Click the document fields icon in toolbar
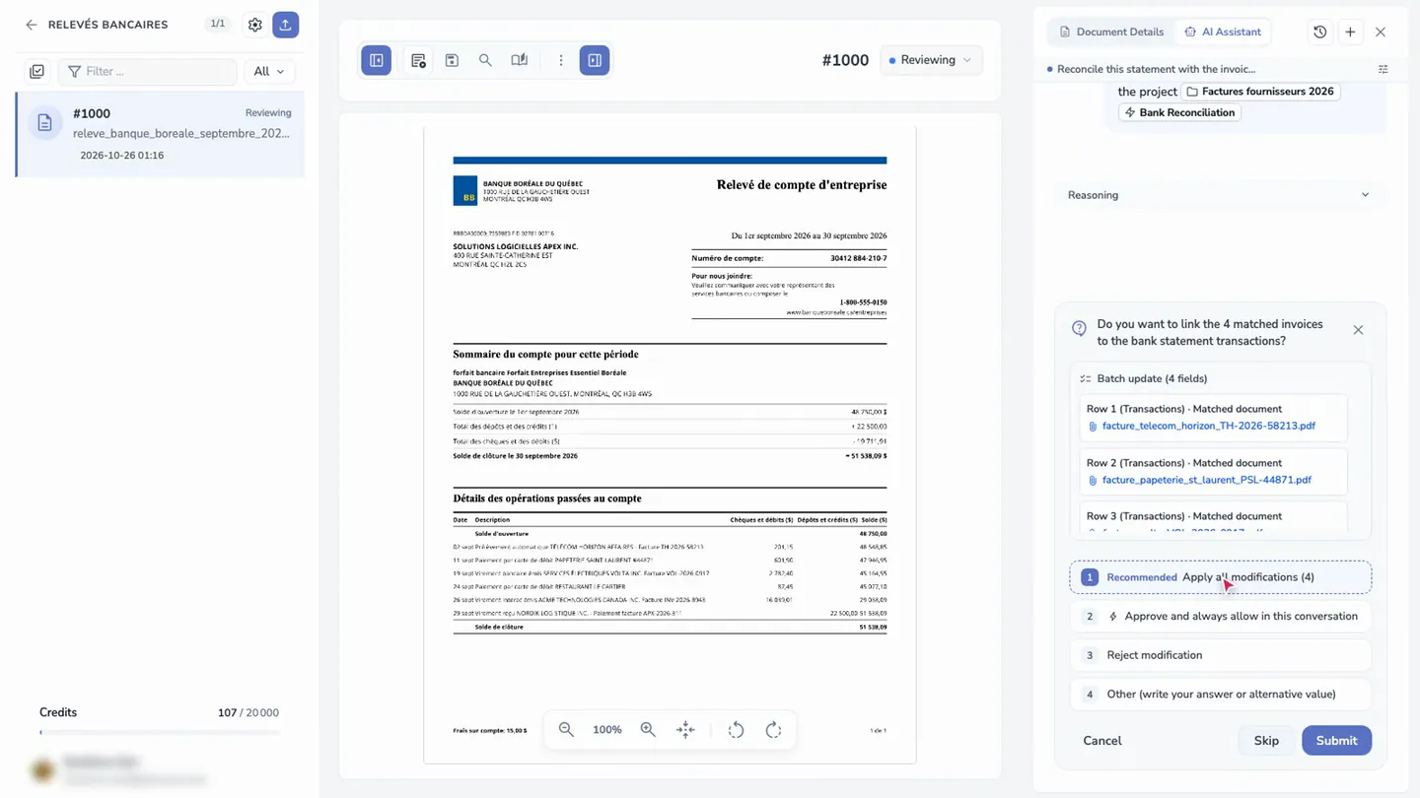The height and width of the screenshot is (798, 1420). click(x=418, y=60)
